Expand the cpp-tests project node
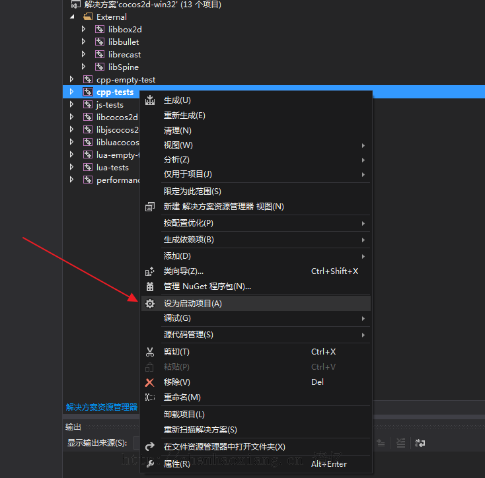Image resolution: width=485 pixels, height=478 pixels. pos(72,92)
